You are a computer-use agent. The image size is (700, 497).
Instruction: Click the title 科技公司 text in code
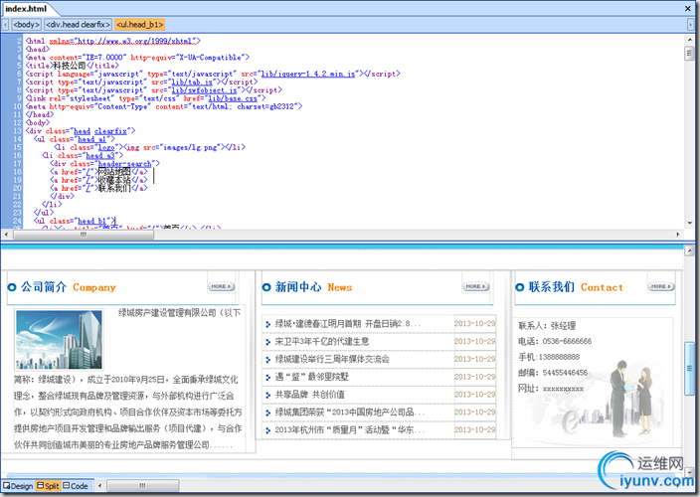(x=70, y=66)
